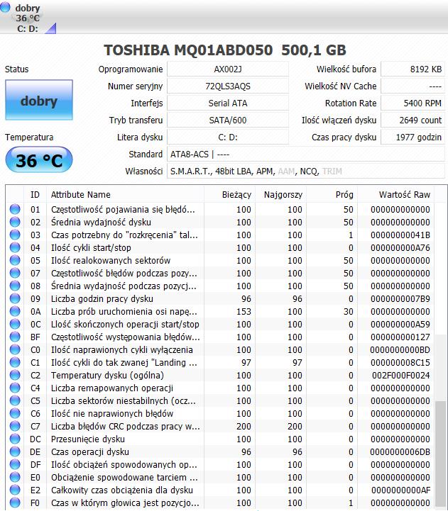448x511 pixels.
Task: Click the status orb for attribute E0
Action: (x=15, y=477)
